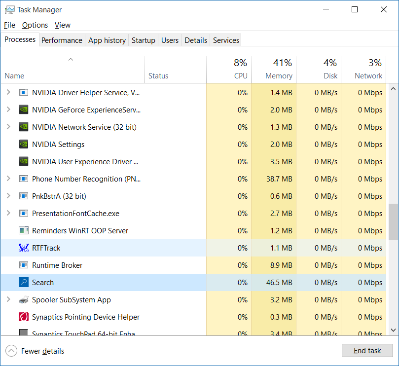Sort processes by the Network column

(363, 70)
